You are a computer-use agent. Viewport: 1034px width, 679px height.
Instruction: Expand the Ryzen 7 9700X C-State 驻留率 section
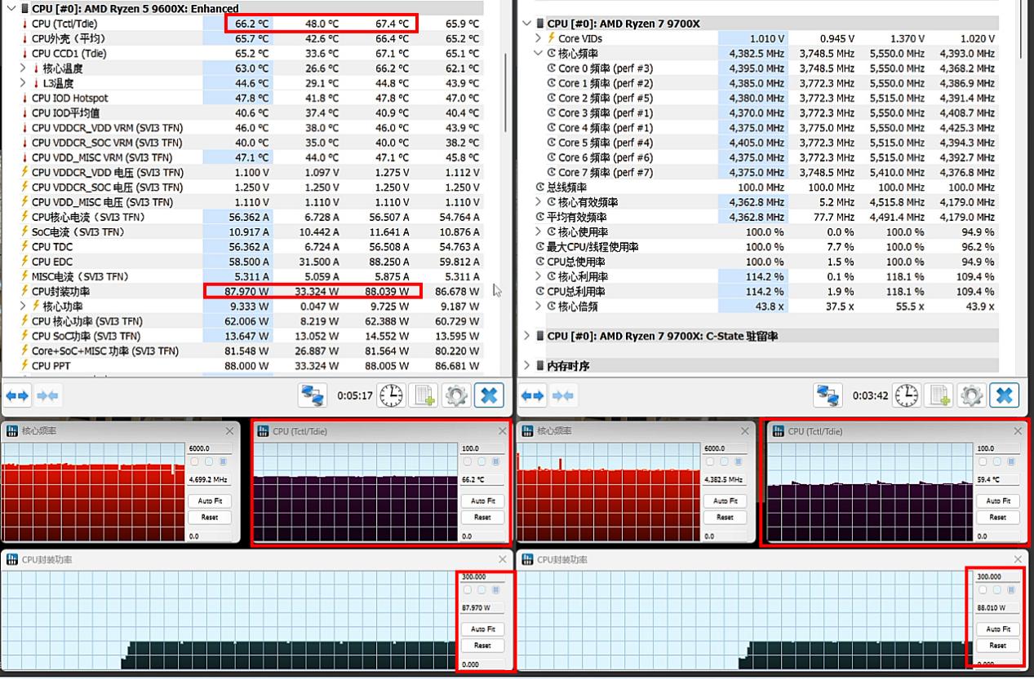tap(527, 336)
